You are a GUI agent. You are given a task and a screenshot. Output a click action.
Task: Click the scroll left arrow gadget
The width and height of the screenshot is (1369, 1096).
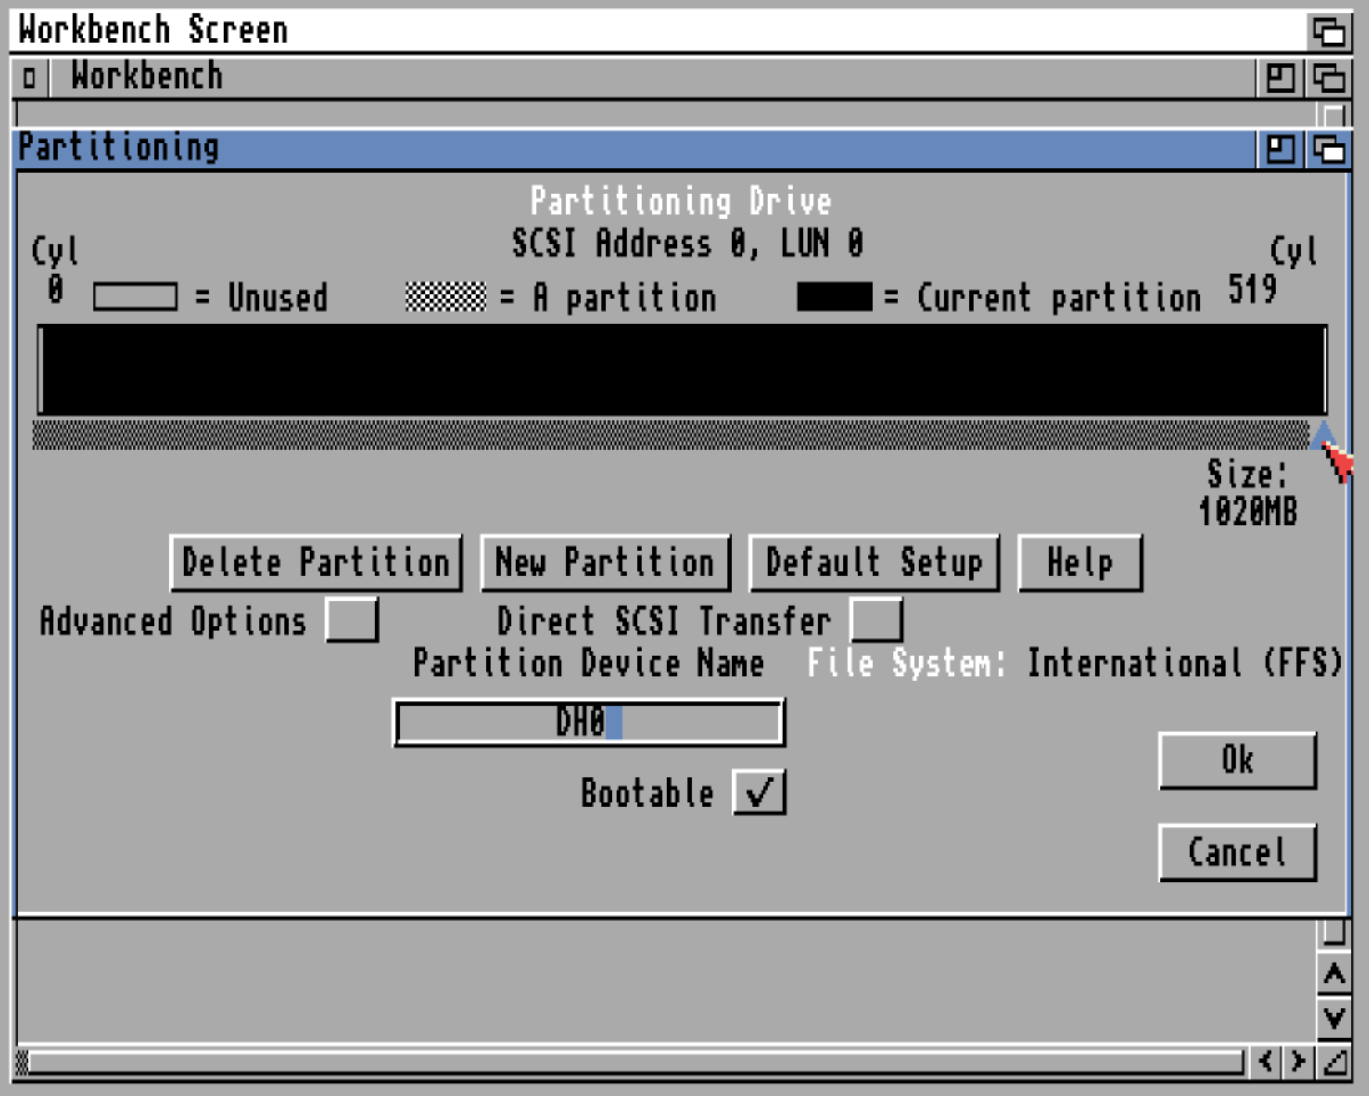pos(1266,1061)
